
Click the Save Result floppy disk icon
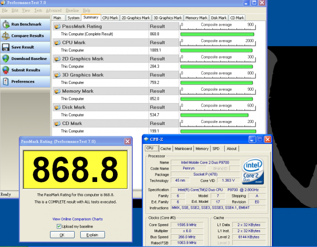(x=5, y=47)
